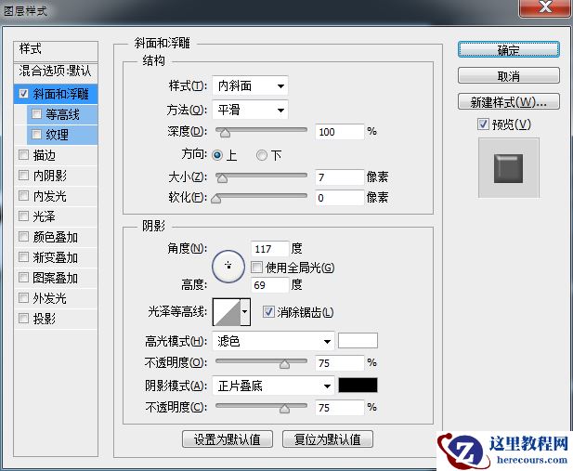Click the 光泽等高线 contour thumbnail
The width and height of the screenshot is (573, 471).
227,312
